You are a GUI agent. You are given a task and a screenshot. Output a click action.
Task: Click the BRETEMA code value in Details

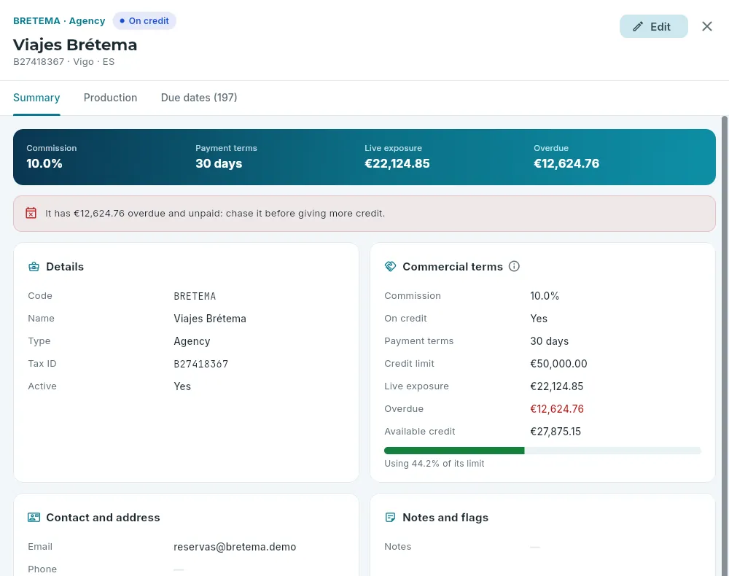pyautogui.click(x=195, y=296)
